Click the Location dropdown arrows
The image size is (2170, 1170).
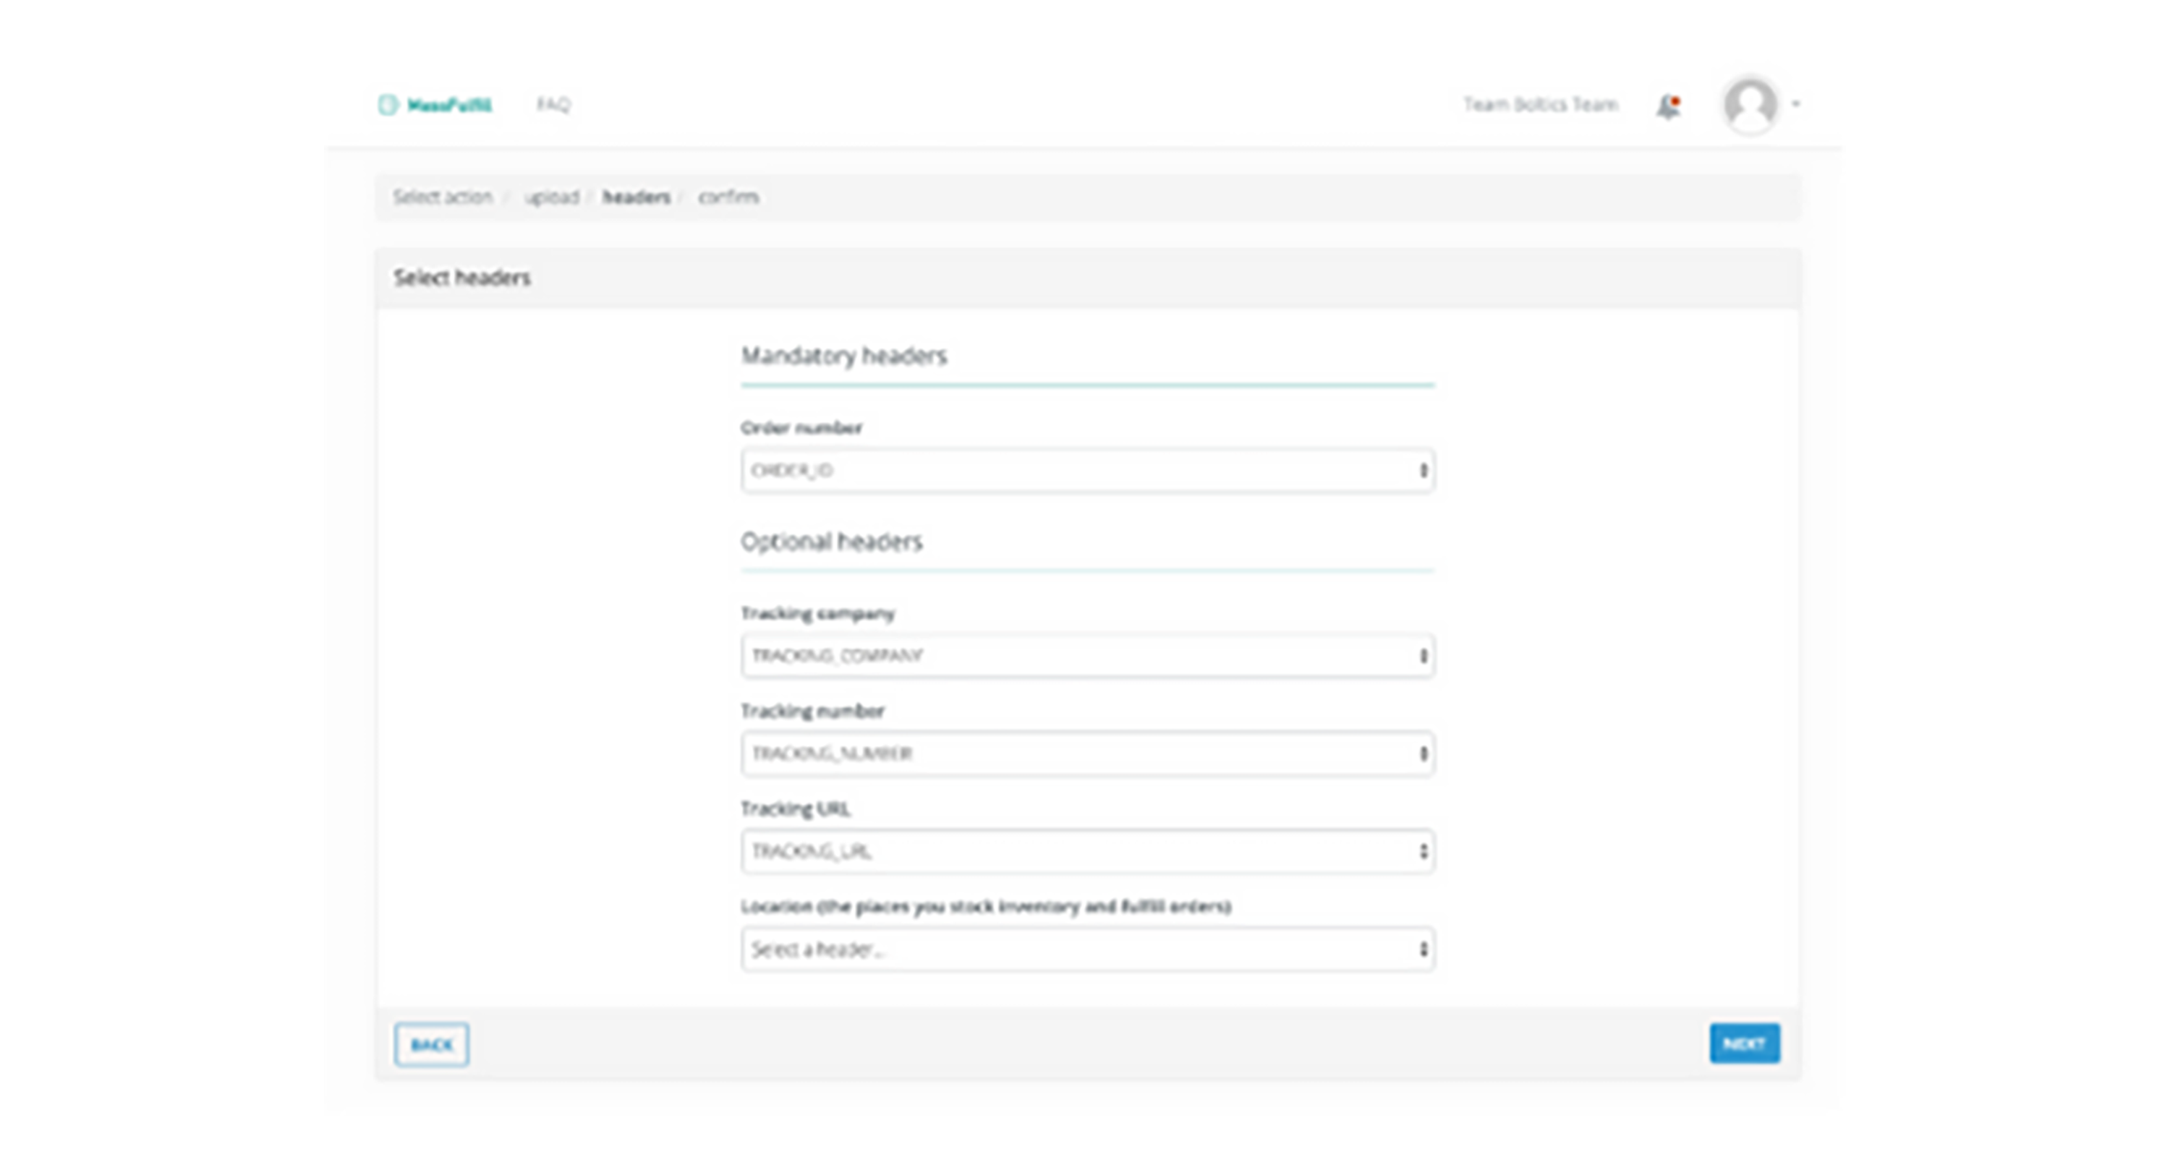[x=1423, y=949]
